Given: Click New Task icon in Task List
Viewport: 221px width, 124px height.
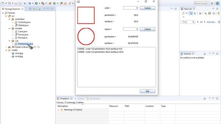Looking at the screenshot, I should point(183,13).
